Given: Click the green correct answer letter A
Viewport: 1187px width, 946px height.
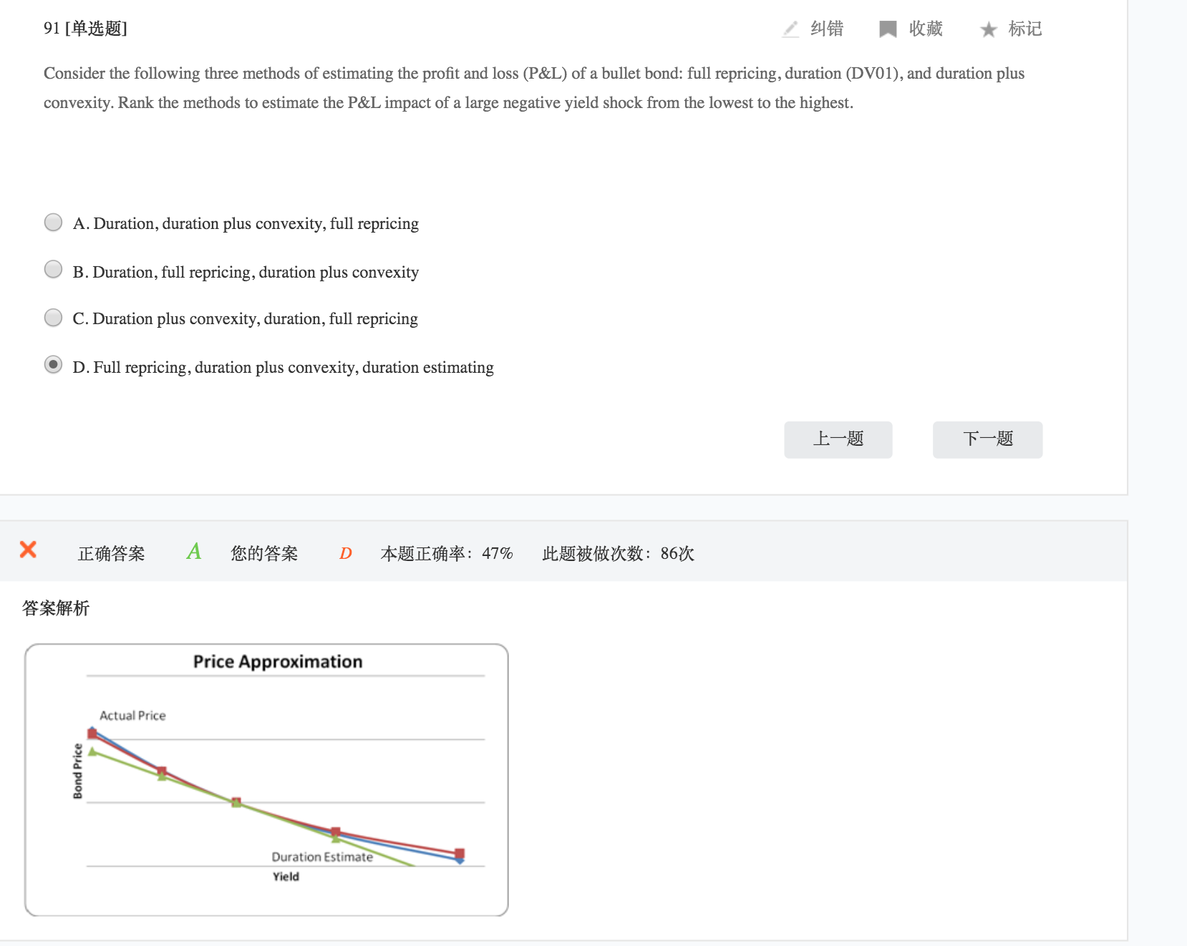Looking at the screenshot, I should click(193, 552).
